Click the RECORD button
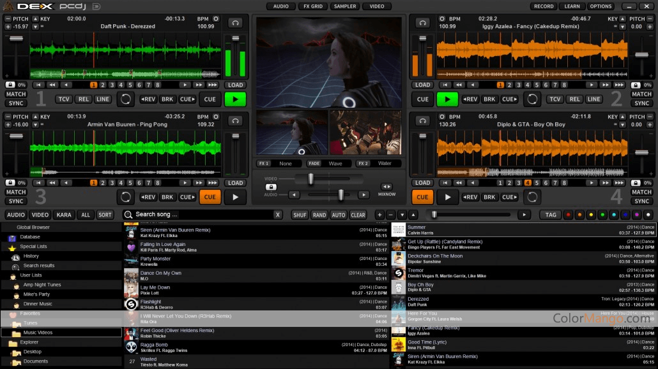Image resolution: width=658 pixels, height=369 pixels. (x=544, y=6)
